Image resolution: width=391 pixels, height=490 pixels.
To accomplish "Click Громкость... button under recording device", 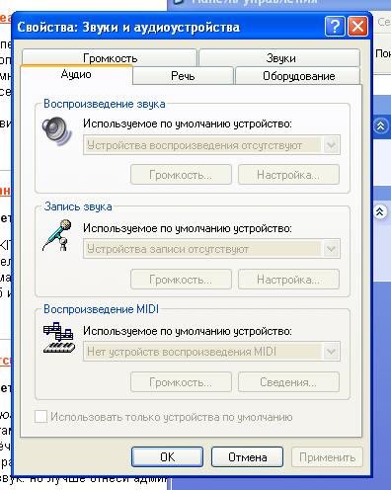I will (181, 280).
